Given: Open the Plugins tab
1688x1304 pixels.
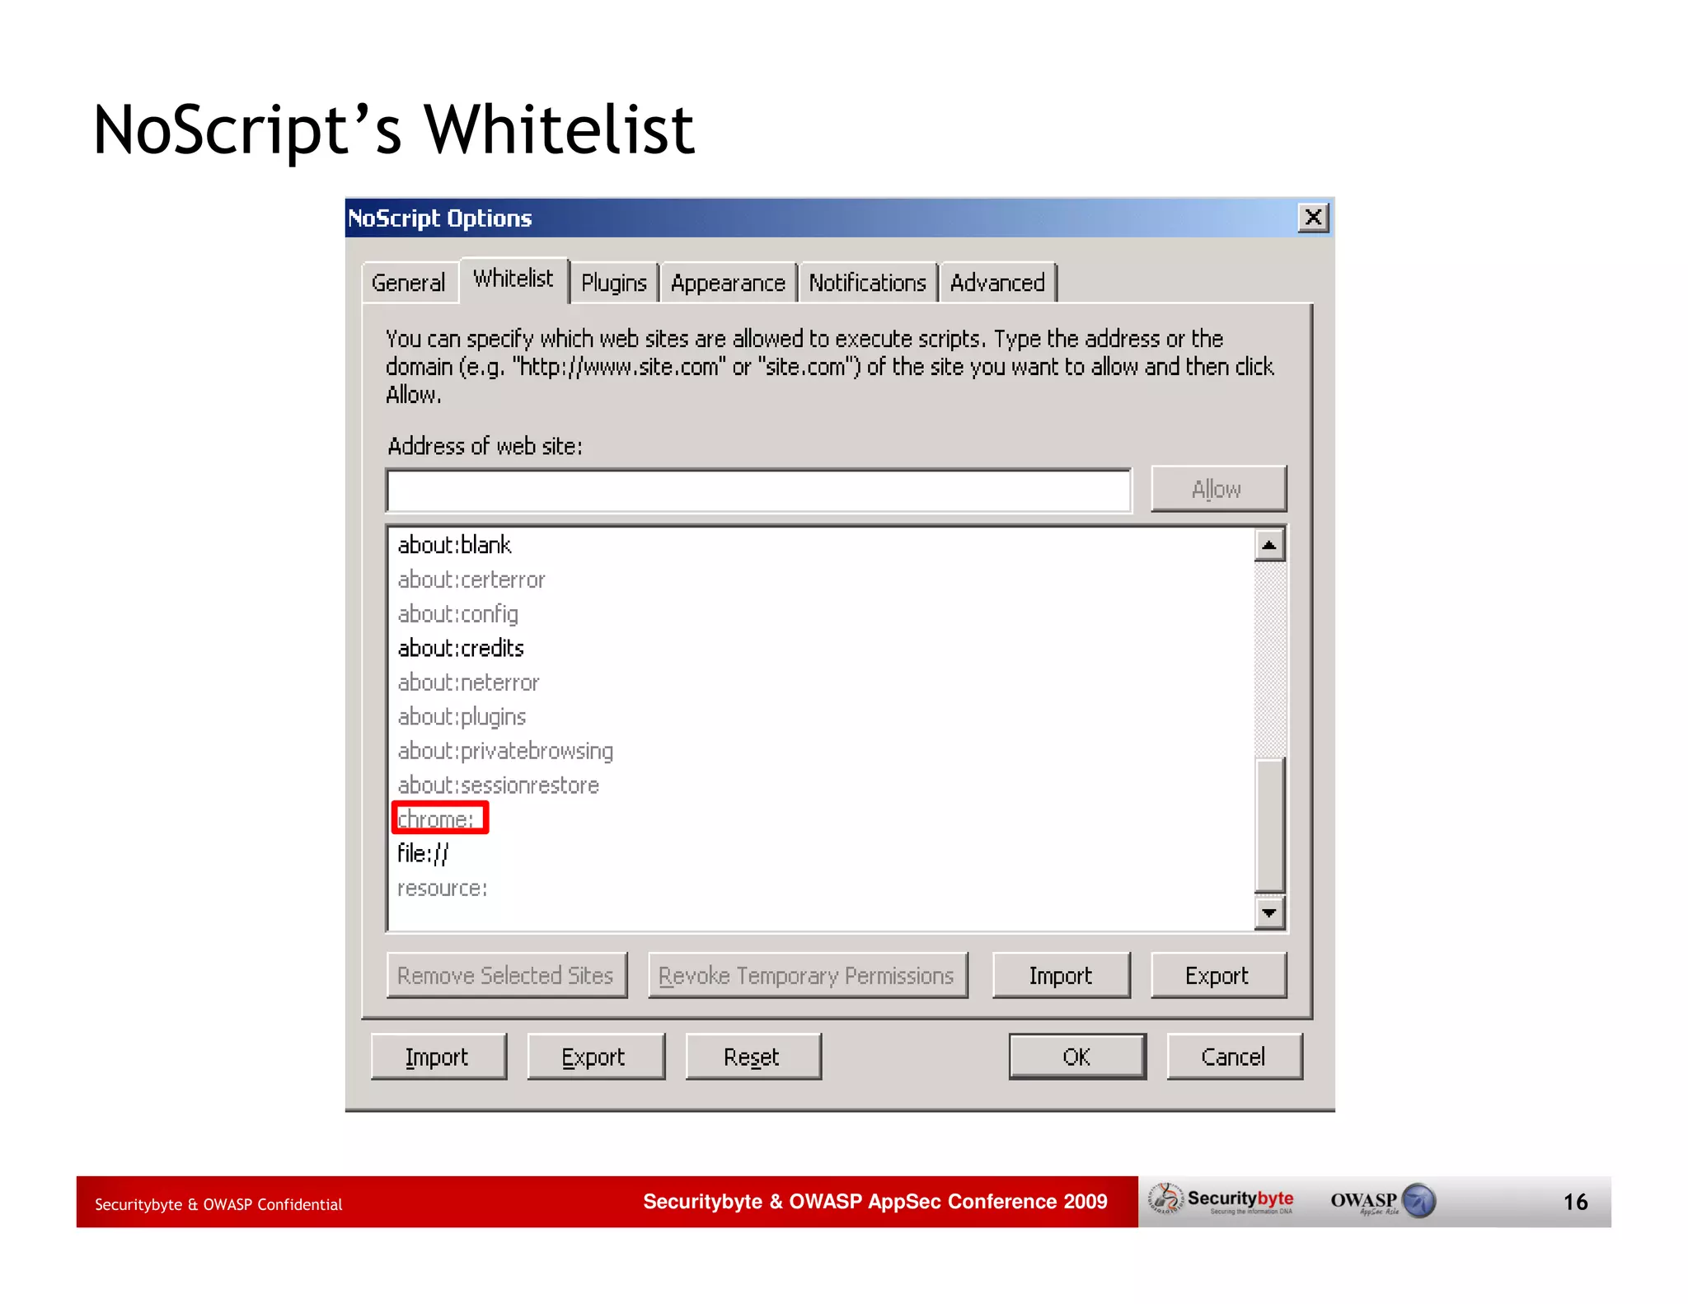Looking at the screenshot, I should [x=614, y=283].
